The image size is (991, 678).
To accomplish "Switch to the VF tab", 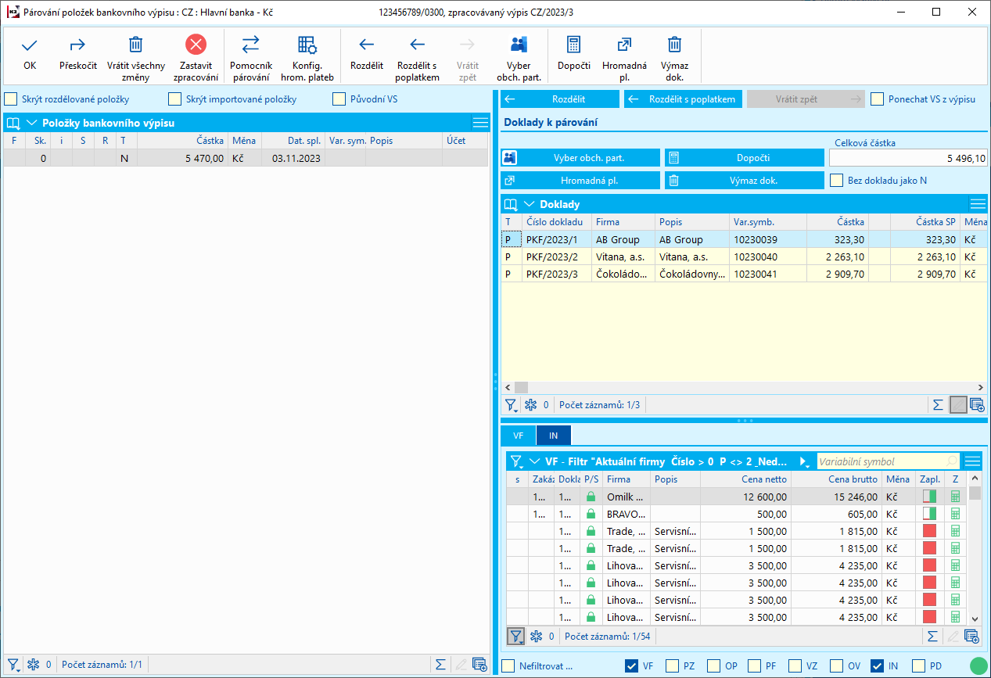I will pos(518,436).
